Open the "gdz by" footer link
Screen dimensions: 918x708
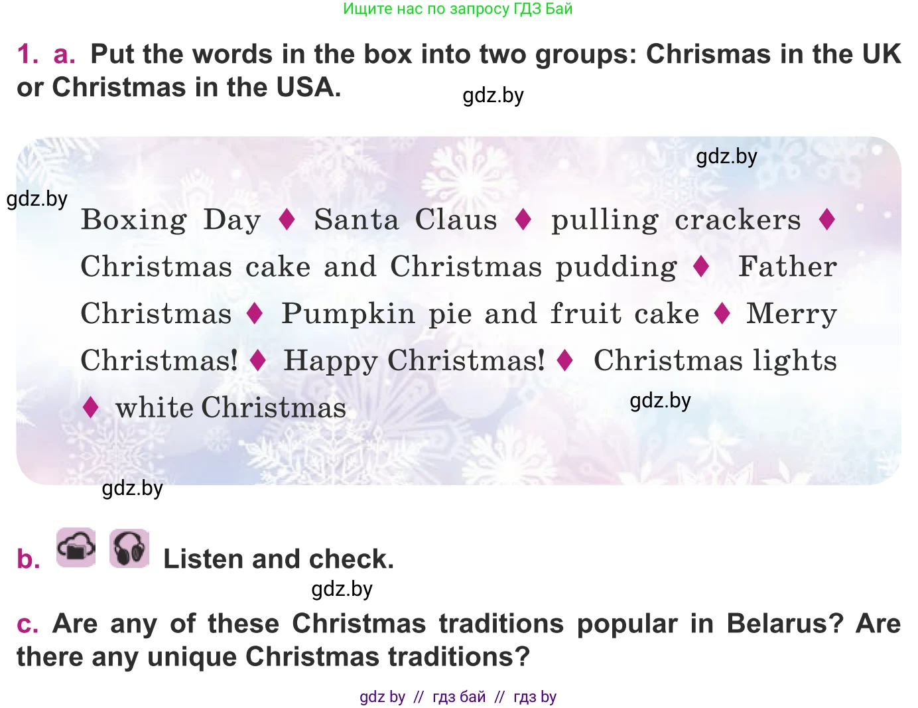point(382,697)
